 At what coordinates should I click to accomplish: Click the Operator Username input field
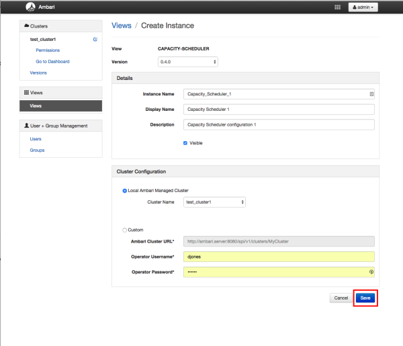(278, 257)
